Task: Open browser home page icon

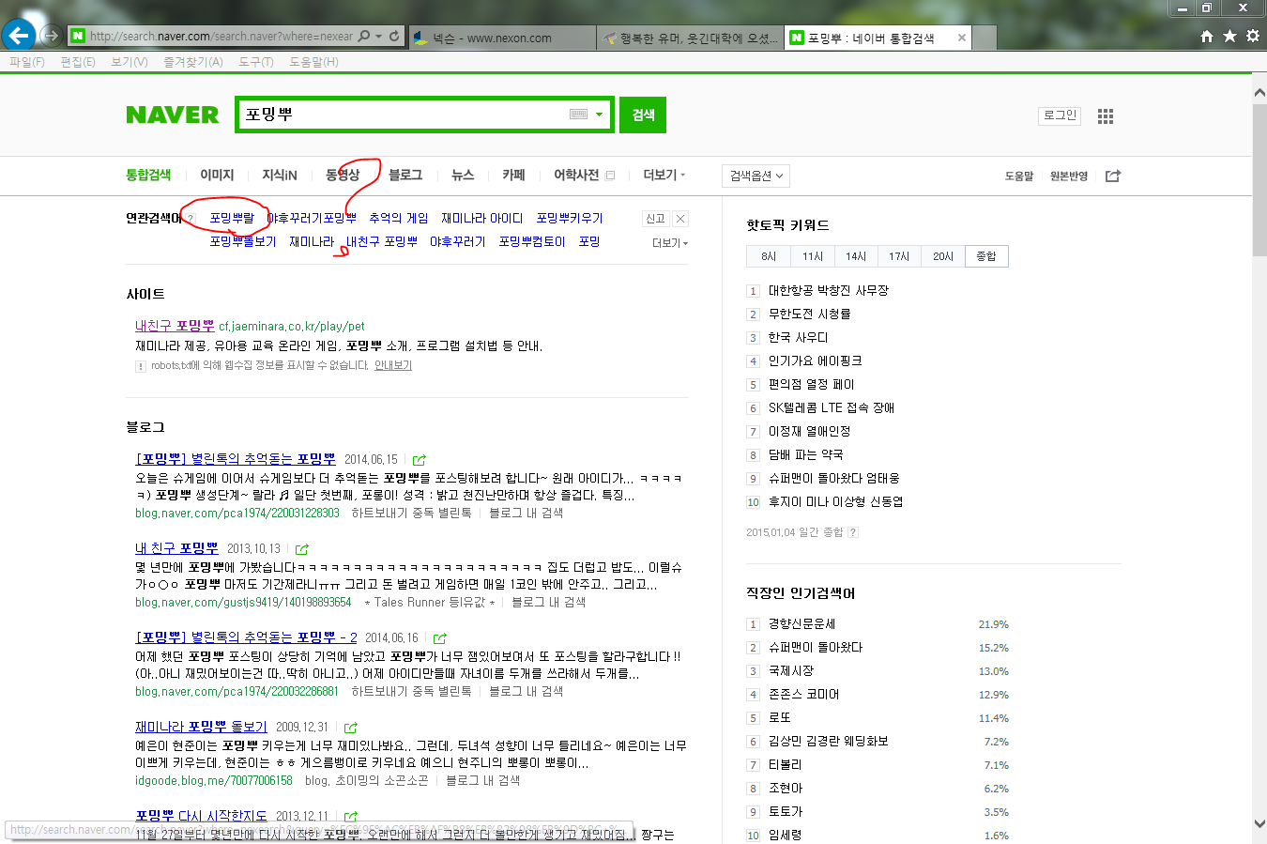Action: (x=1207, y=37)
